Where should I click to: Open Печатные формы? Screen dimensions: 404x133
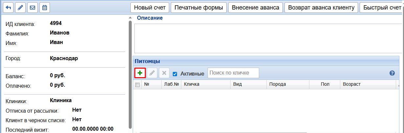pos(199,8)
